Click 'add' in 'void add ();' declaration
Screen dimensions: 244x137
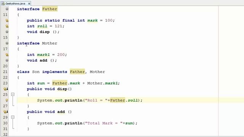43,61
